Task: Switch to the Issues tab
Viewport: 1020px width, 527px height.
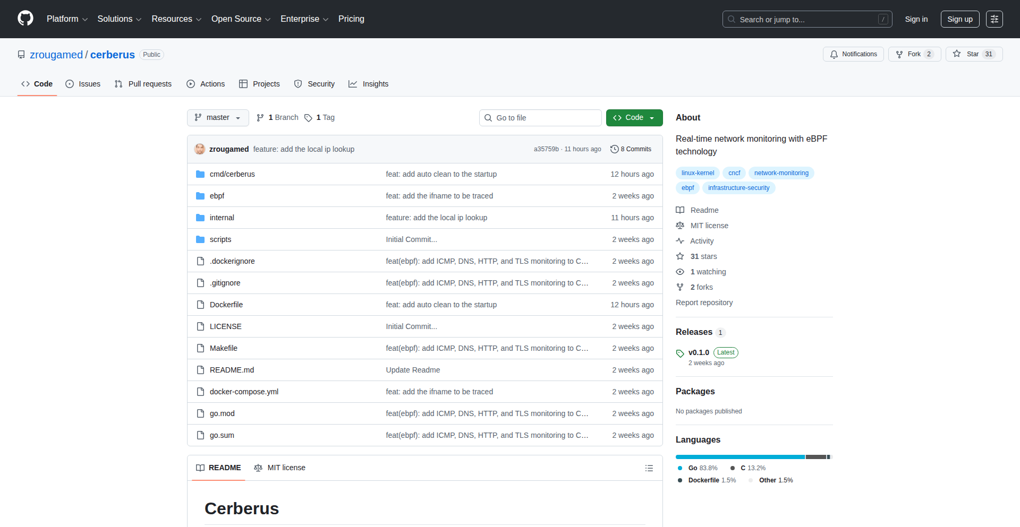Action: pos(83,84)
